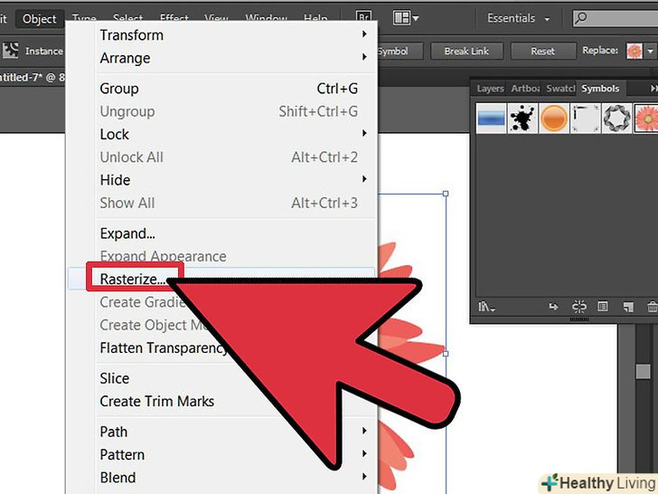Open the Lock submenu
This screenshot has width=658, height=494.
pyautogui.click(x=222, y=135)
